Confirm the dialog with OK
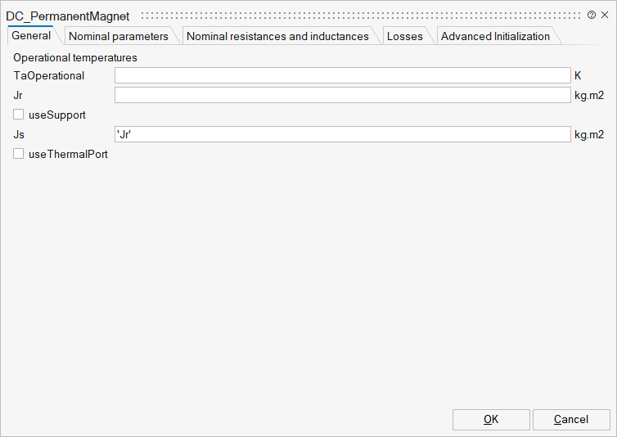The width and height of the screenshot is (617, 437). (490, 419)
